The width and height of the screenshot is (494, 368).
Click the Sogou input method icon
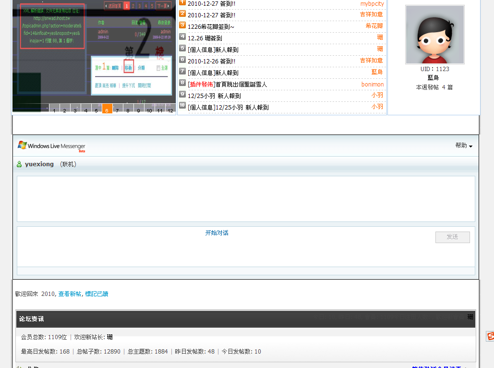pyautogui.click(x=490, y=336)
